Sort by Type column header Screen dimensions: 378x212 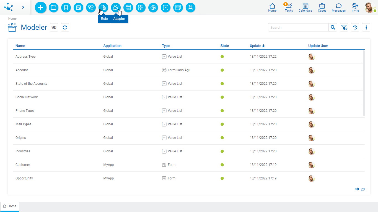coord(166,46)
